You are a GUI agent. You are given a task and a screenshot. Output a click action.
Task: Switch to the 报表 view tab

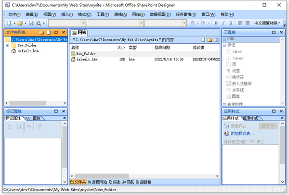[115, 182]
